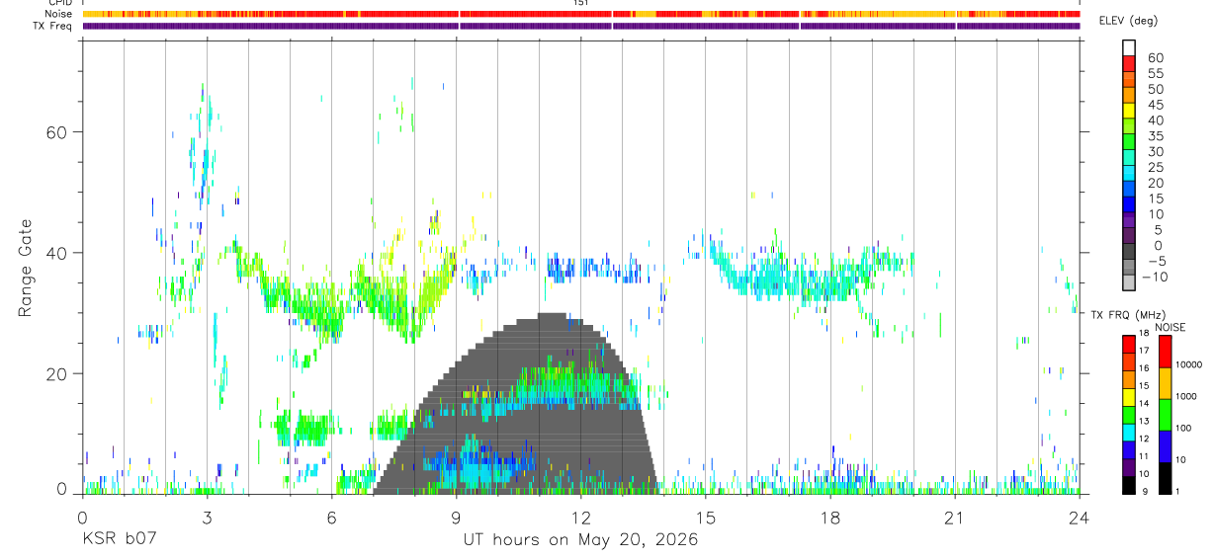The image size is (1214, 560).
Task: Click the '55' label on the ELEV color bar
Action: [1155, 74]
